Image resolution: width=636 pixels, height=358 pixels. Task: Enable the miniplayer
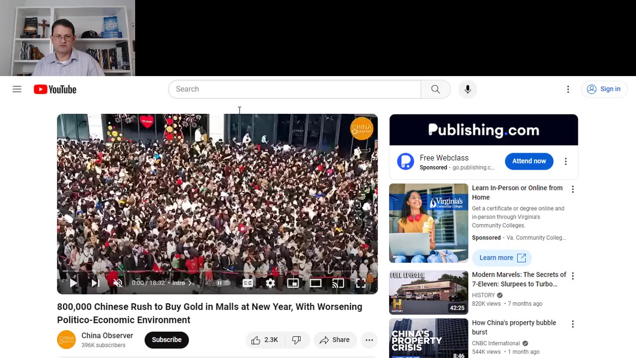tap(293, 283)
